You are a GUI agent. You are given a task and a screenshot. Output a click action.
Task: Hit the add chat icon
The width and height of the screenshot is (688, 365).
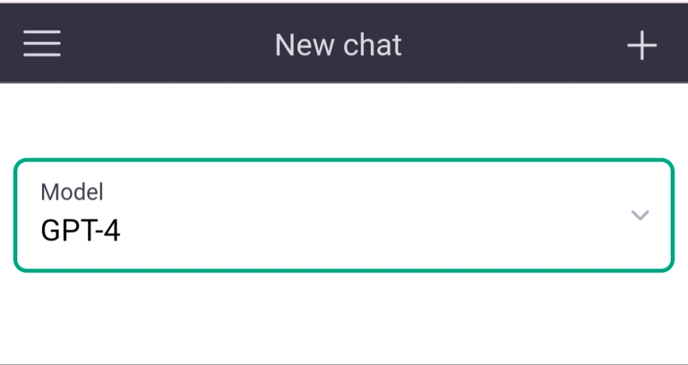[642, 46]
